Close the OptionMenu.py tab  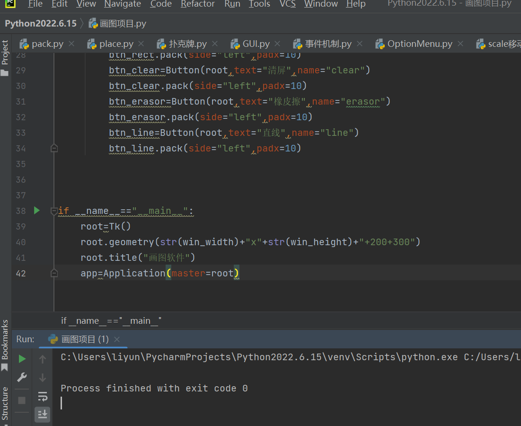pyautogui.click(x=460, y=44)
